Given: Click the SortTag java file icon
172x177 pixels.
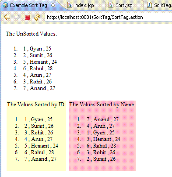Looking at the screenshot, I should [149, 5].
